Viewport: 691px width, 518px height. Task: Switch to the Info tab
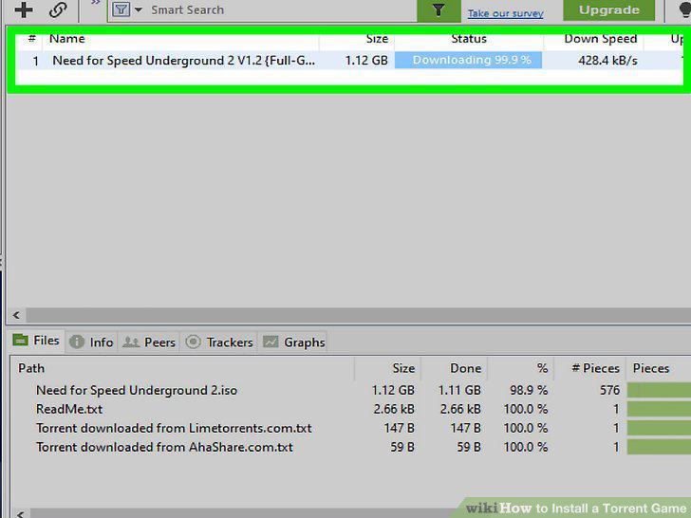click(92, 342)
